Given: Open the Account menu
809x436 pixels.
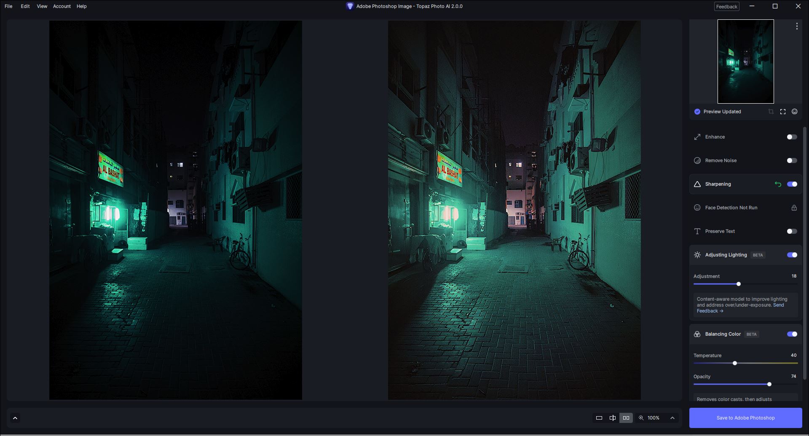Looking at the screenshot, I should pyautogui.click(x=62, y=6).
